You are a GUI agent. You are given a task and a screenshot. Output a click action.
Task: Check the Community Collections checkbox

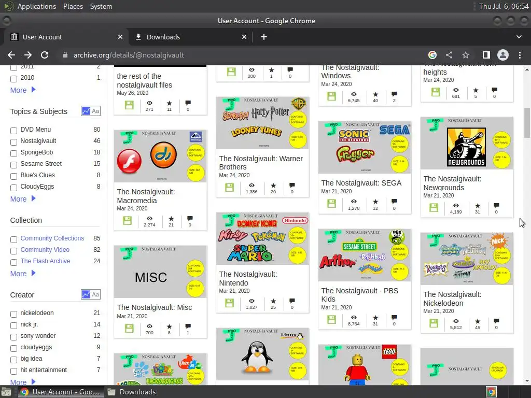pos(13,239)
